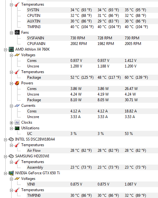Collapse Voltages group containing VIN0
The width and height of the screenshot is (158, 198).
(x=11, y=179)
